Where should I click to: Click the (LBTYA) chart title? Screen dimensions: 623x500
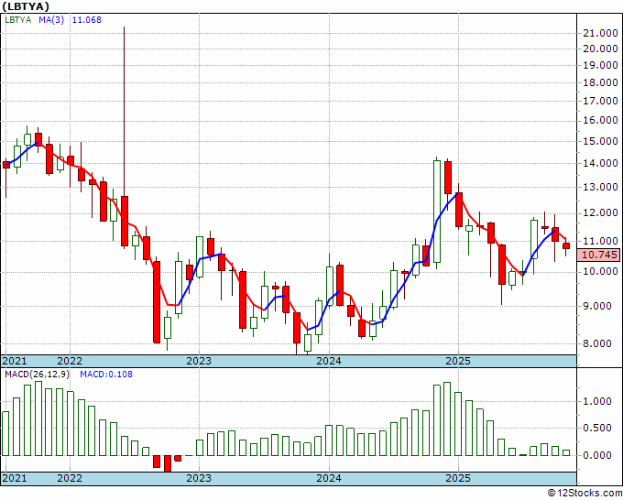click(26, 6)
